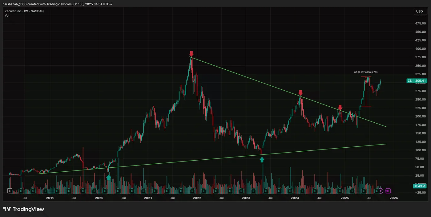Click the 8.43 M volume label

tap(420, 186)
